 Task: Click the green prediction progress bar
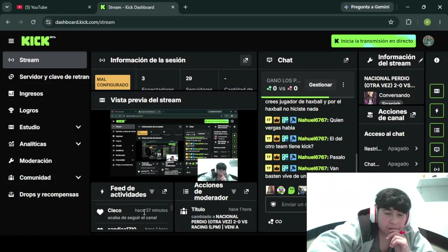pos(295,97)
